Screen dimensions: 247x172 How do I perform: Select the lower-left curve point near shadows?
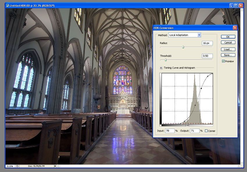pos(185,121)
